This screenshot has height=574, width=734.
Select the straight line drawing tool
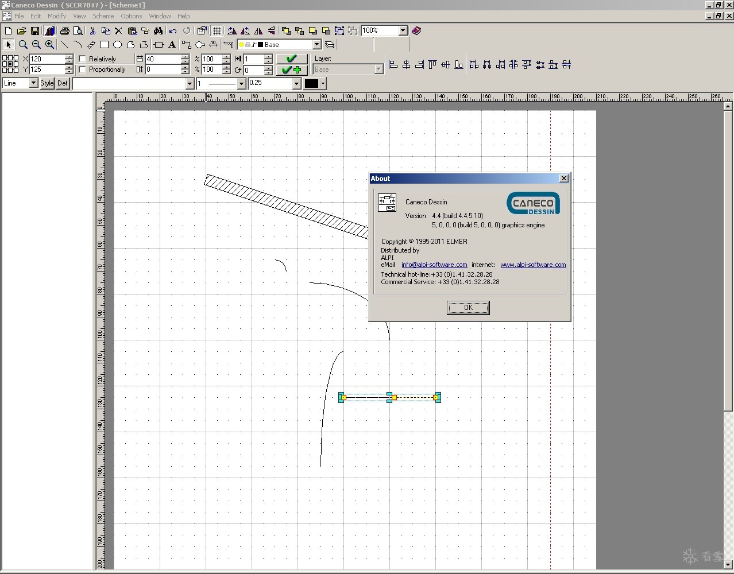(64, 45)
